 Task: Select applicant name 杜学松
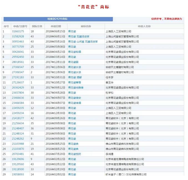click(110, 93)
